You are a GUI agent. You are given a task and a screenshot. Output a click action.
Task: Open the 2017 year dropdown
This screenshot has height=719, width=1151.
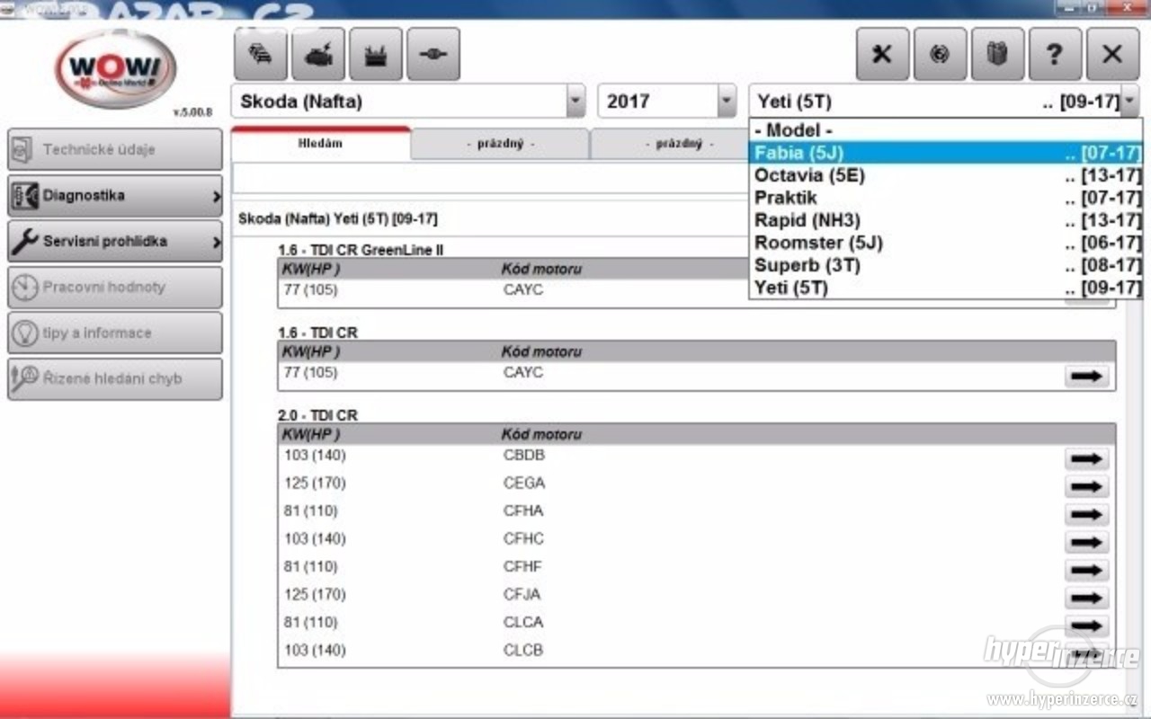click(727, 102)
